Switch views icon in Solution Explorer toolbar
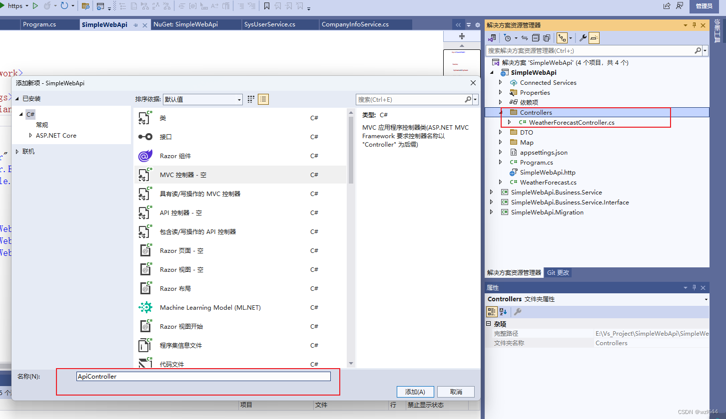Viewport: 726px width, 419px height. click(492, 38)
